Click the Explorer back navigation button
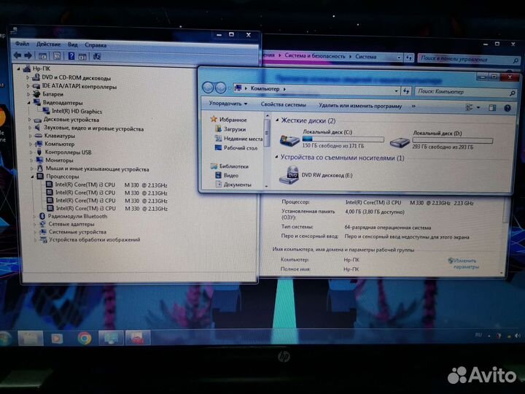The width and height of the screenshot is (525, 394). 208,88
